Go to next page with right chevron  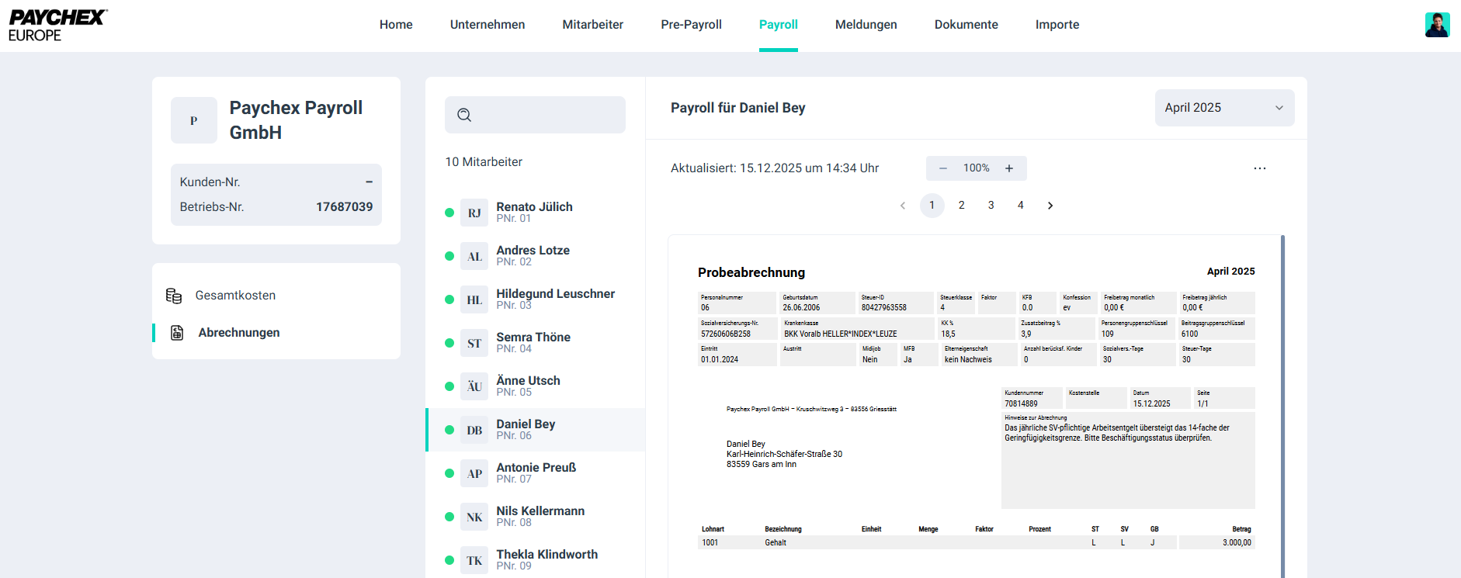(x=1050, y=206)
